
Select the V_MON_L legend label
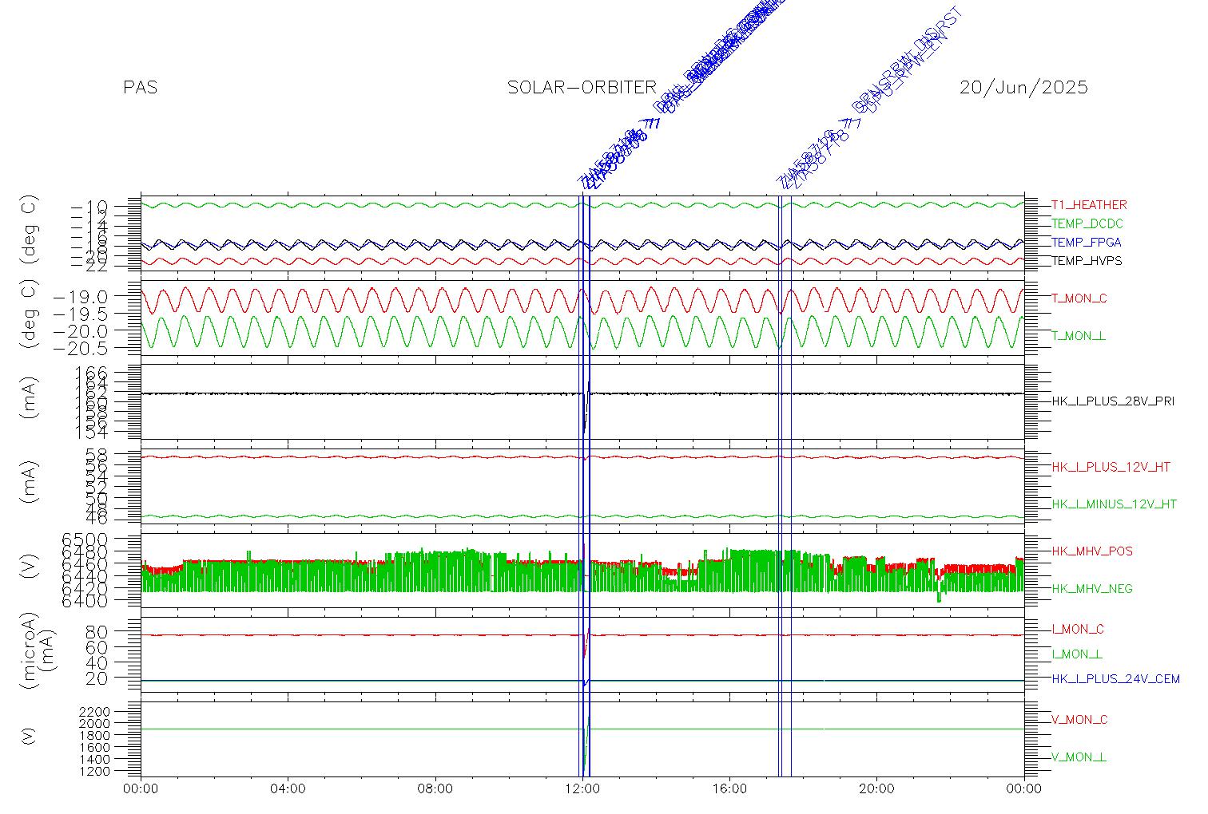[x=1079, y=757]
